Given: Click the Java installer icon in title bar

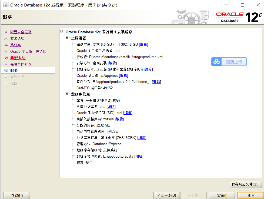Looking at the screenshot, I should pyautogui.click(x=6, y=5).
